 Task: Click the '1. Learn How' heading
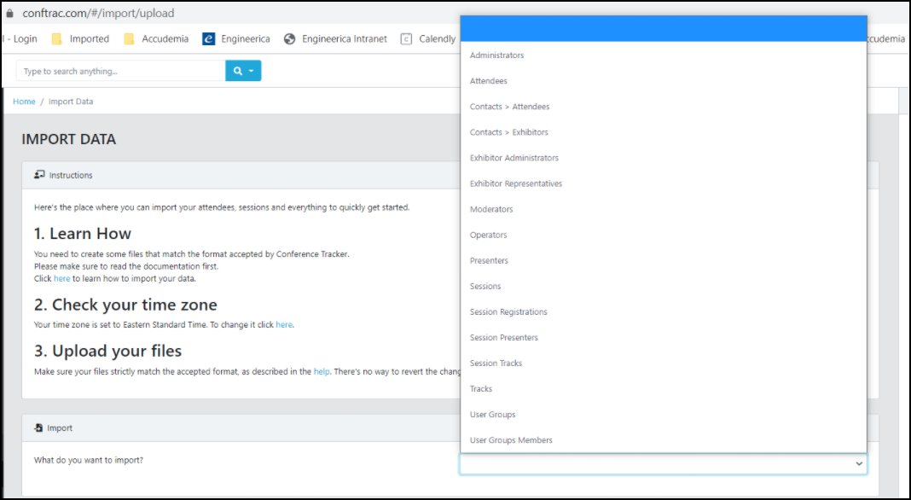(83, 233)
